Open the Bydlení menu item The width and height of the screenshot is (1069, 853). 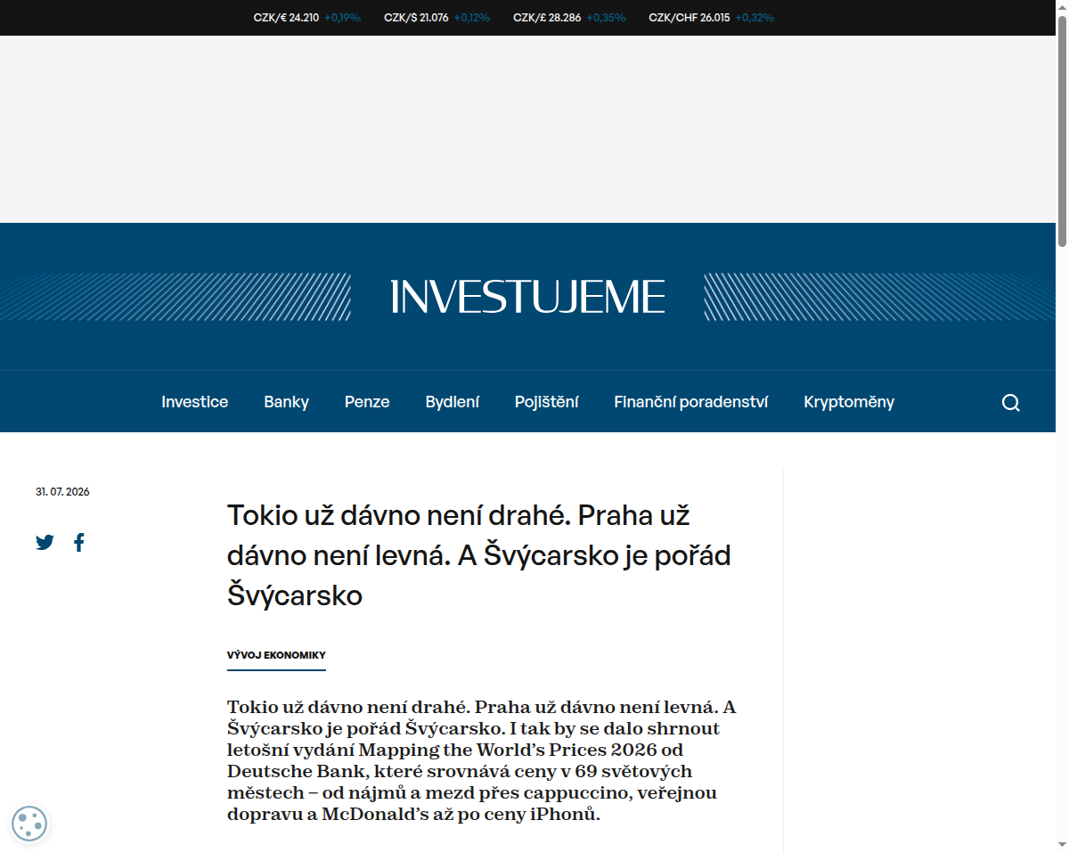pyautogui.click(x=452, y=402)
